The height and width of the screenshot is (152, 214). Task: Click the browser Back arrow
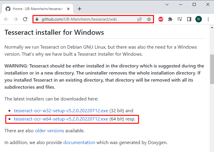click(x=6, y=19)
